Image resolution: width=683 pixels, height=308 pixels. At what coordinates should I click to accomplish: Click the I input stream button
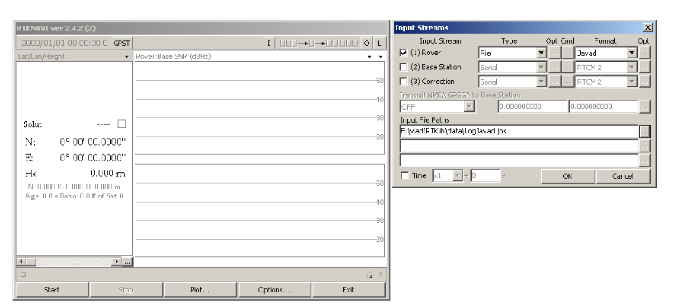tap(268, 44)
